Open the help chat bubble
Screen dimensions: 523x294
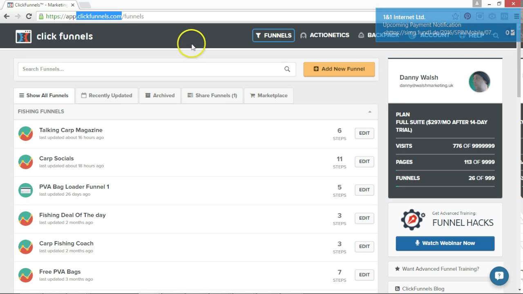(x=499, y=276)
